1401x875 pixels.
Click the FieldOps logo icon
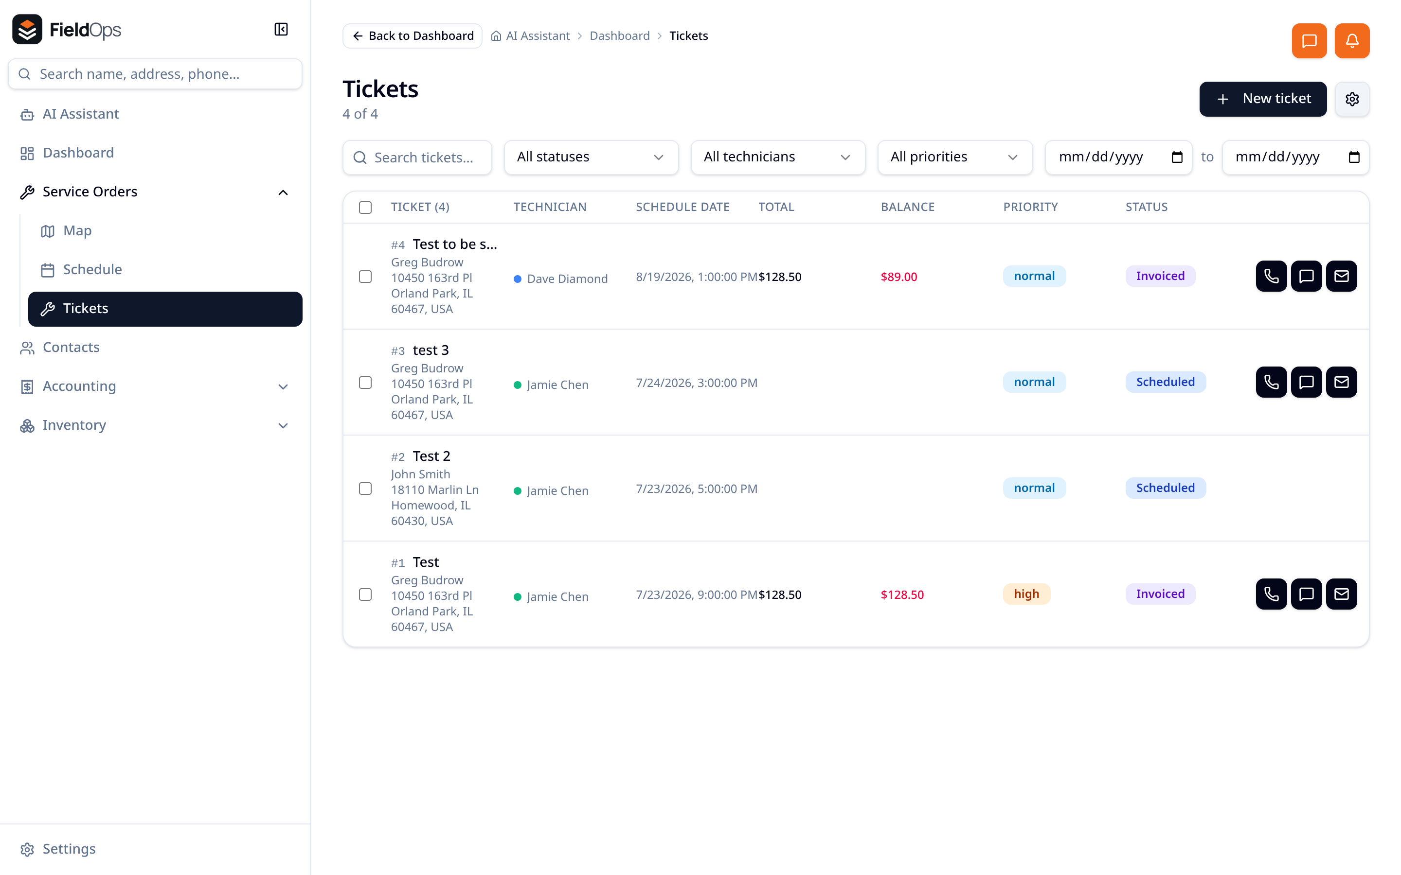coord(27,30)
